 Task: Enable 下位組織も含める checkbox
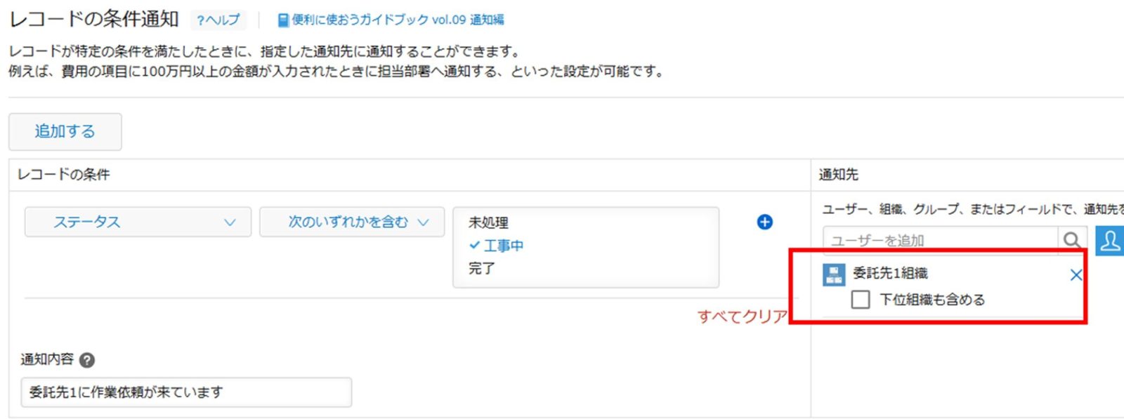860,300
